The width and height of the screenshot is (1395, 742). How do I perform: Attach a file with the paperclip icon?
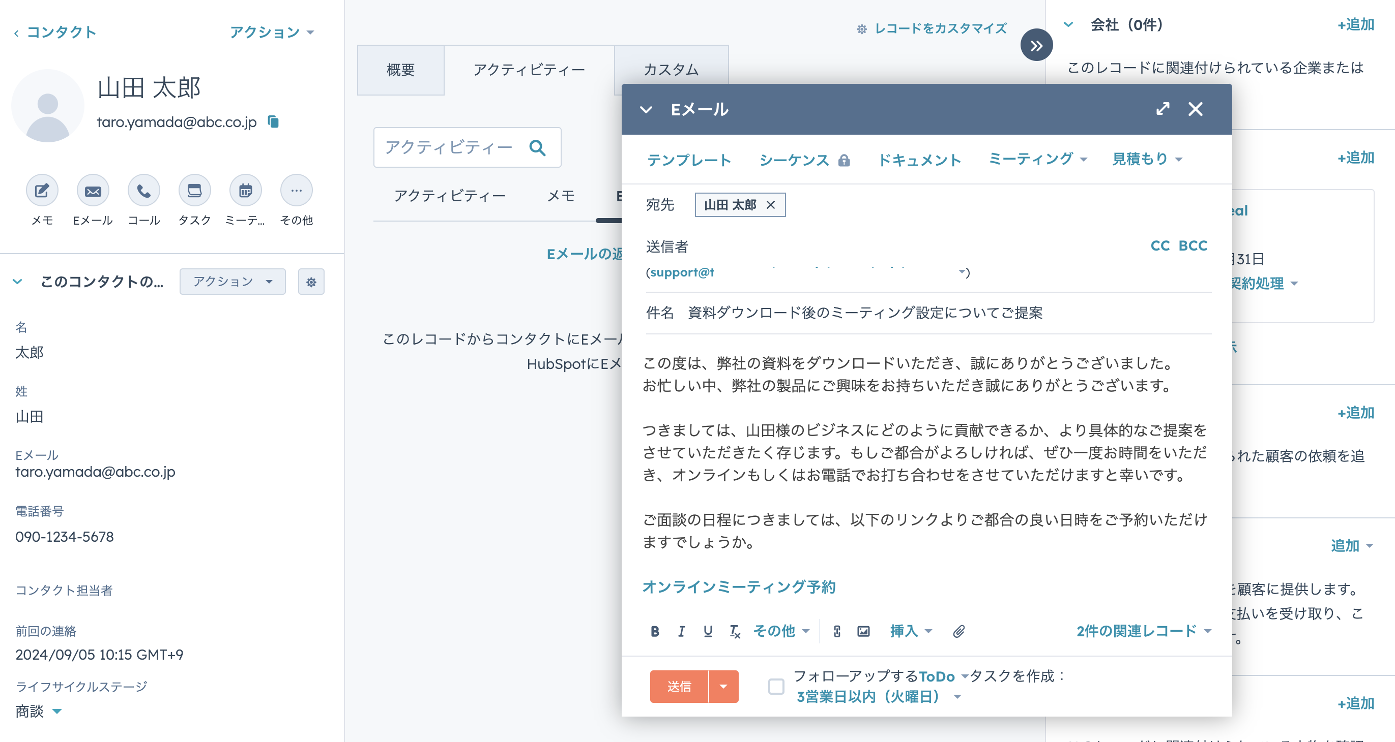[958, 631]
